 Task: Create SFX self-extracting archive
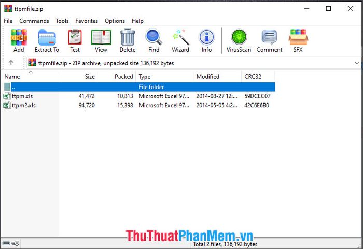point(298,37)
